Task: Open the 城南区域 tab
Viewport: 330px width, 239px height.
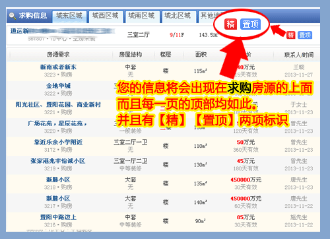Action: tap(141, 16)
